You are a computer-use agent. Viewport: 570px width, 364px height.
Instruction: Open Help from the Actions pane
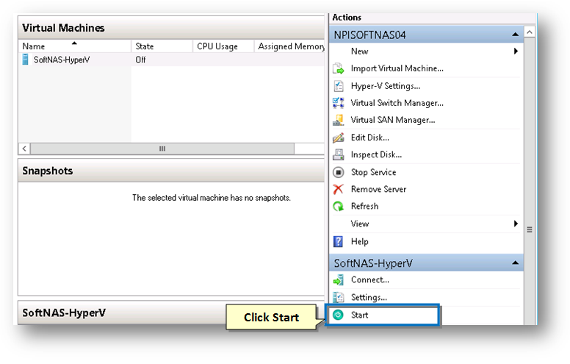click(x=359, y=241)
